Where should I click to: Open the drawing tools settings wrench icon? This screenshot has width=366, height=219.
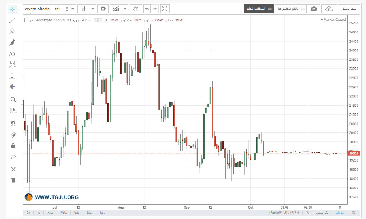click(x=13, y=169)
